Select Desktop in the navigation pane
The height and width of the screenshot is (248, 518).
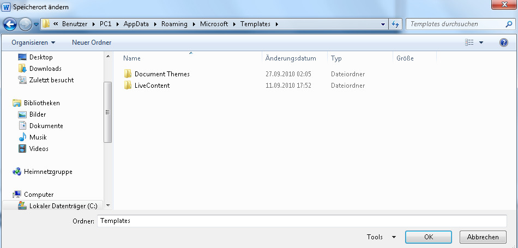click(41, 57)
